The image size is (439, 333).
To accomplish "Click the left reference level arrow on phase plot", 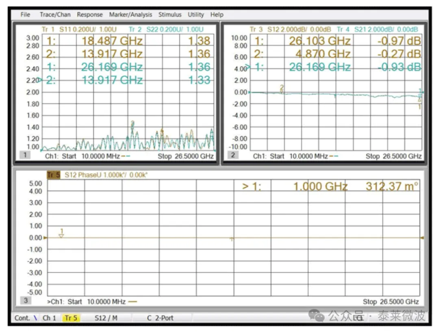I will pyautogui.click(x=45, y=238).
